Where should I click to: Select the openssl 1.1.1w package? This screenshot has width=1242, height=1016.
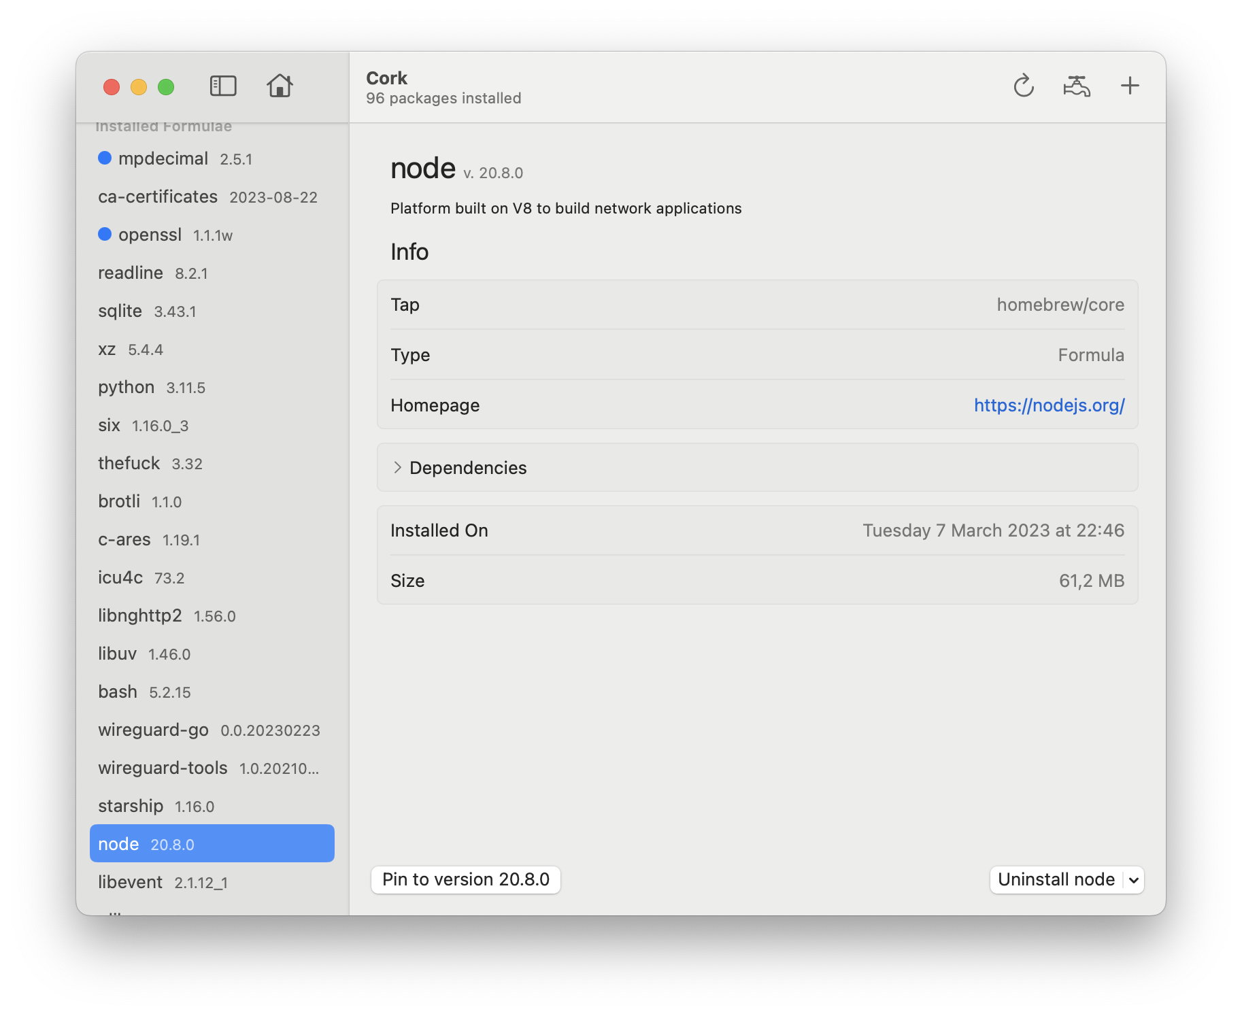tap(212, 235)
